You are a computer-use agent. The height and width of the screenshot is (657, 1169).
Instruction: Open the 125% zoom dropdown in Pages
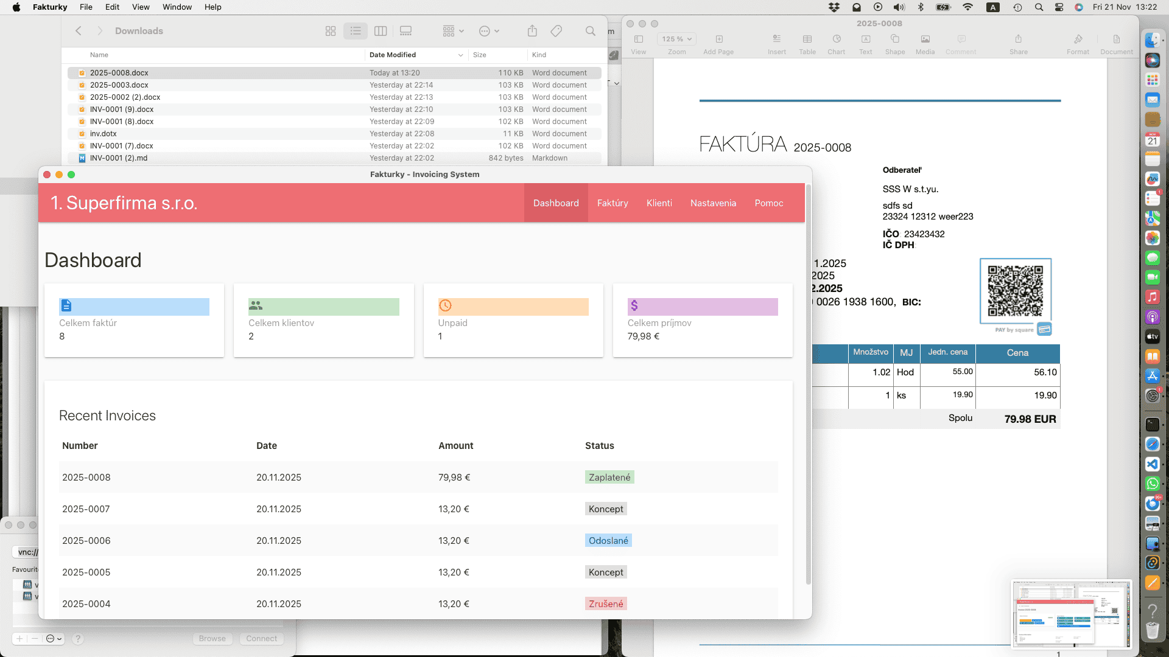click(x=676, y=38)
